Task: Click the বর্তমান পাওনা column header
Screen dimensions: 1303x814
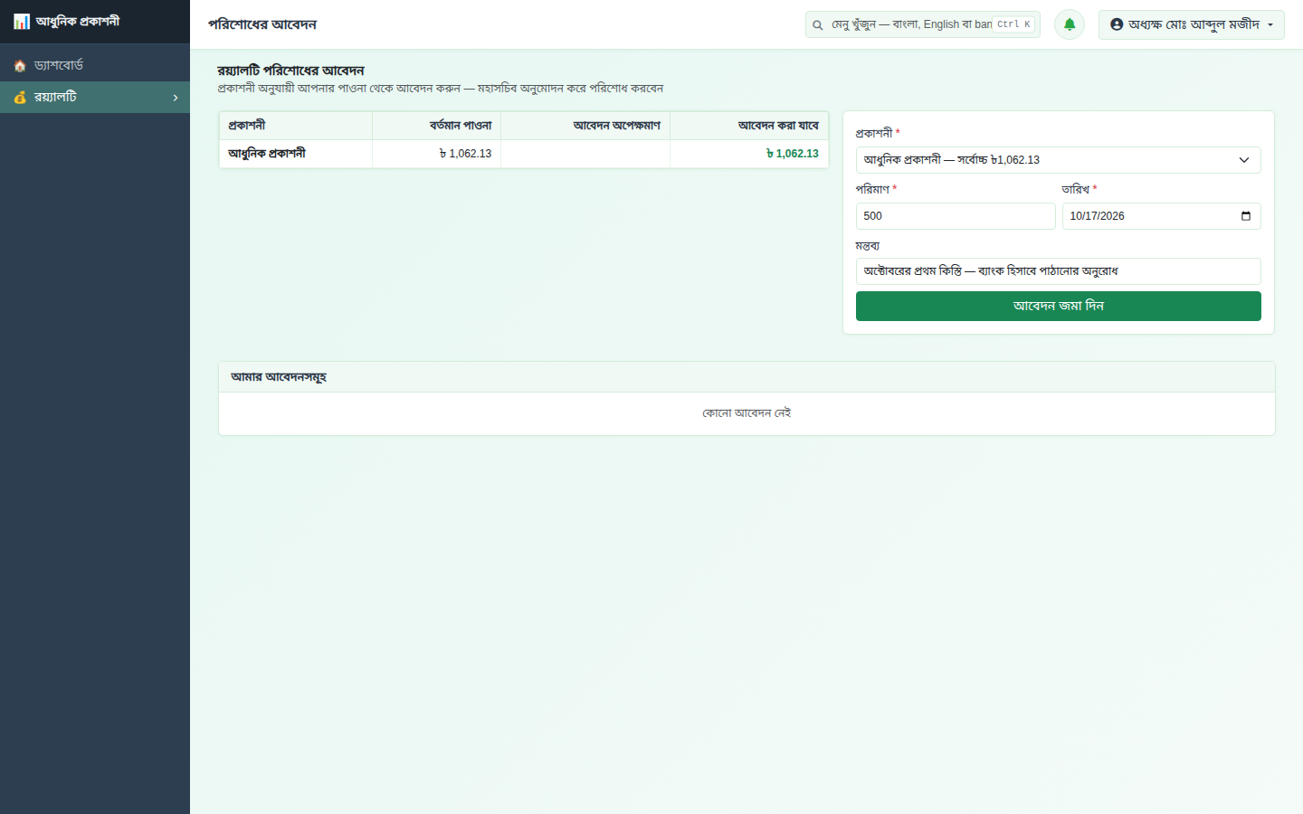Action: (x=437, y=126)
